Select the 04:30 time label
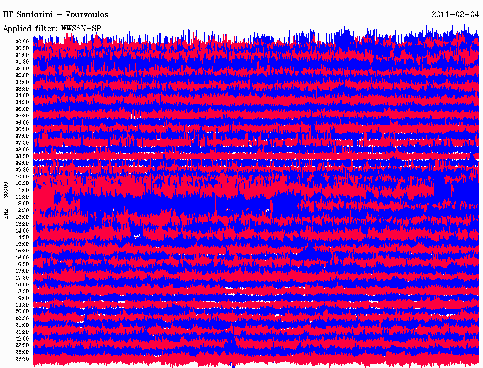The width and height of the screenshot is (483, 368). [22, 102]
